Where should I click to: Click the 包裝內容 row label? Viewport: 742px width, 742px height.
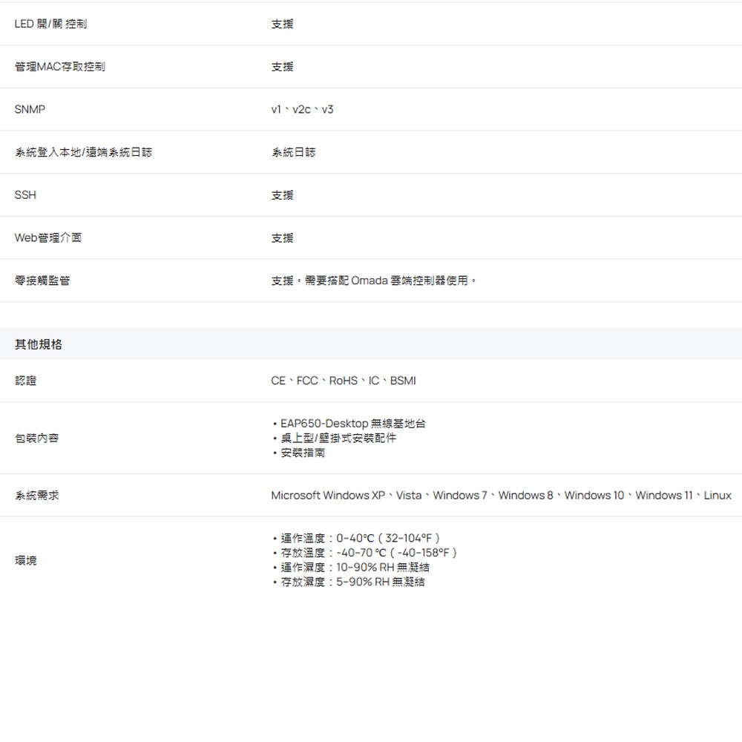(36, 438)
